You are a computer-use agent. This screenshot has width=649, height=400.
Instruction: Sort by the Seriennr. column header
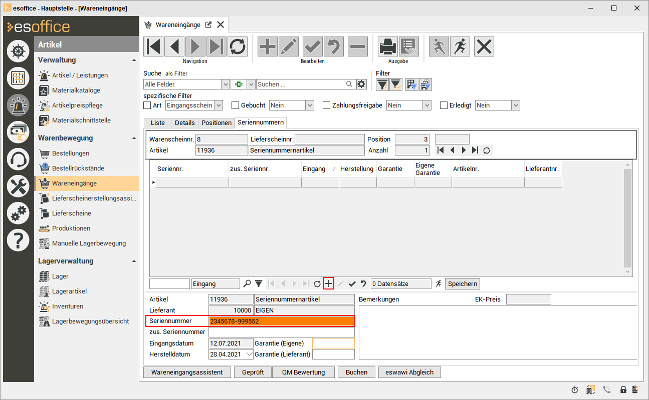[192, 169]
